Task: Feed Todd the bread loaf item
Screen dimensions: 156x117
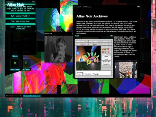Action: click(x=103, y=52)
